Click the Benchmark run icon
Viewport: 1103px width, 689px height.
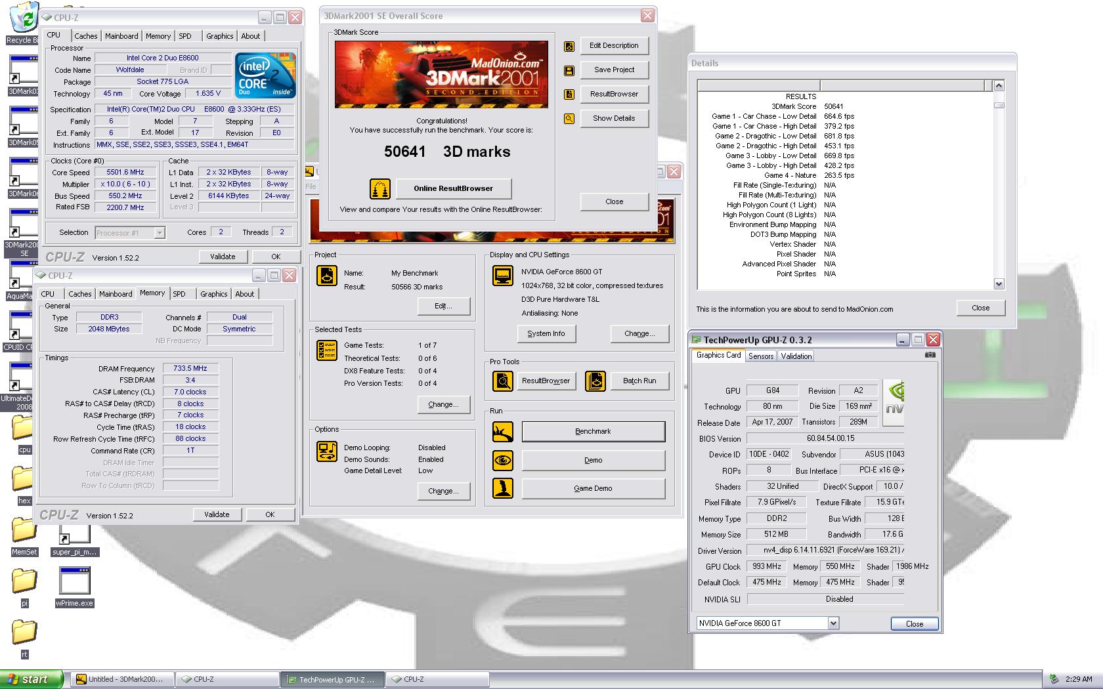[503, 432]
